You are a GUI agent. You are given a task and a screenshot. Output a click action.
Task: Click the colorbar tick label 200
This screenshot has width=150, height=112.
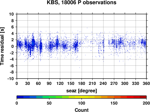146,103
